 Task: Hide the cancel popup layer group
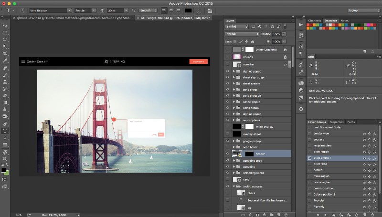pyautogui.click(x=228, y=102)
